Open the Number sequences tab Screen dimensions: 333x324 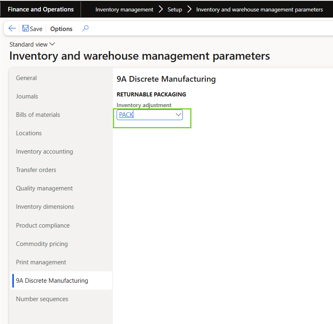click(x=42, y=299)
